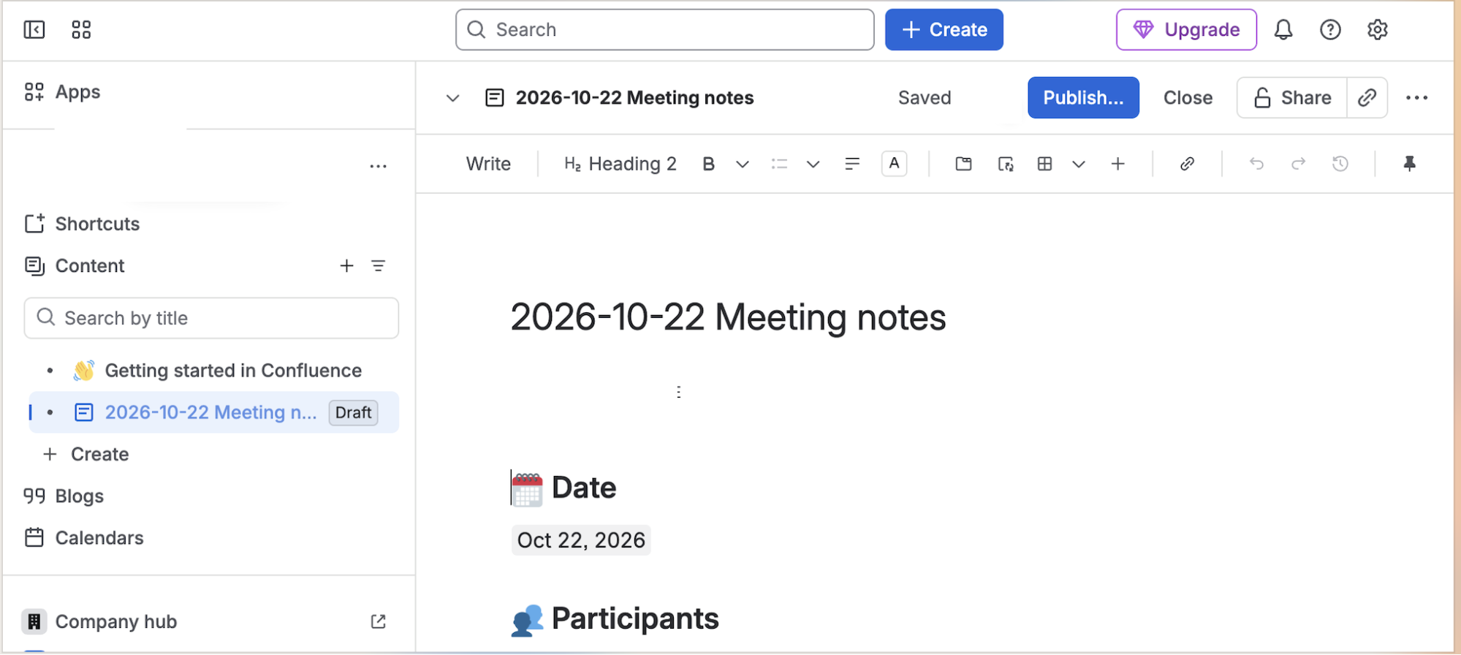
Task: Click the Write mode selector
Action: tap(488, 164)
